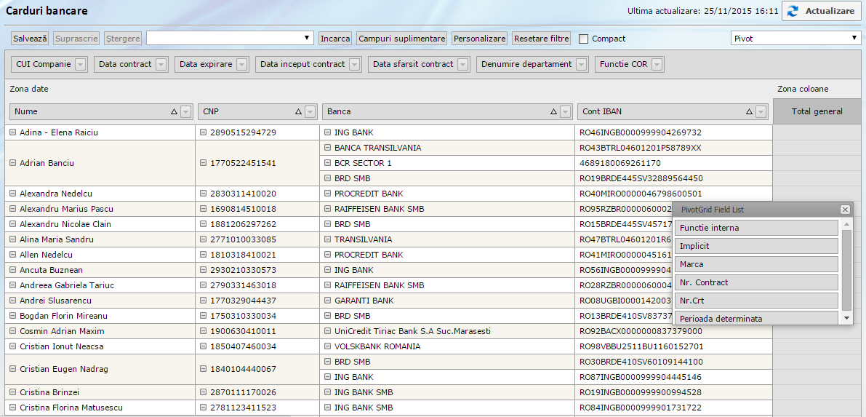Click the sort arrow in Nume column header
This screenshot has width=866, height=417.
(x=174, y=112)
